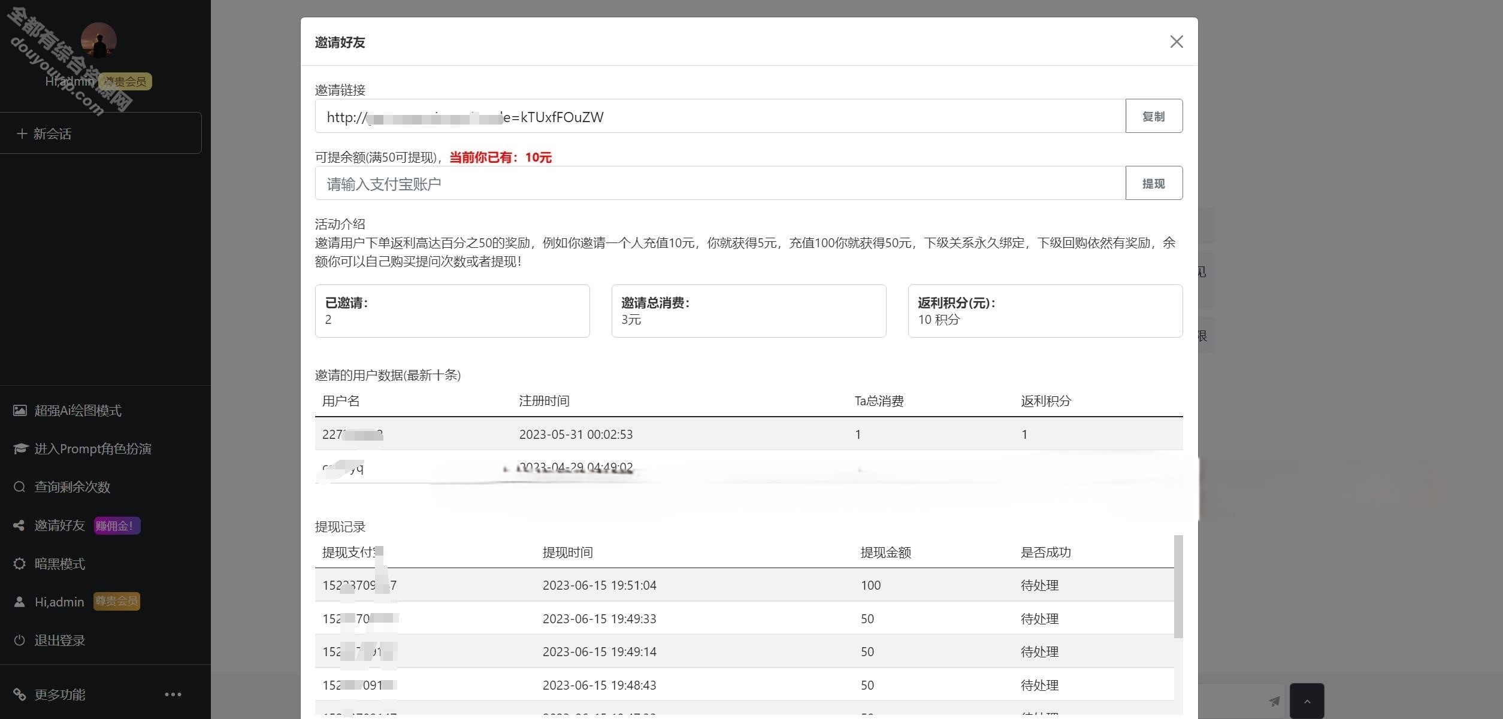This screenshot has height=719, width=1503.
Task: Click withdrawal amount 100 cell
Action: (871, 585)
